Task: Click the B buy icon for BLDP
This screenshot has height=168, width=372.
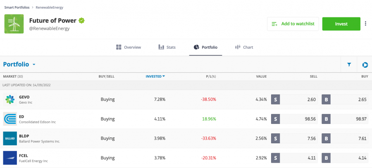Action: (326, 138)
